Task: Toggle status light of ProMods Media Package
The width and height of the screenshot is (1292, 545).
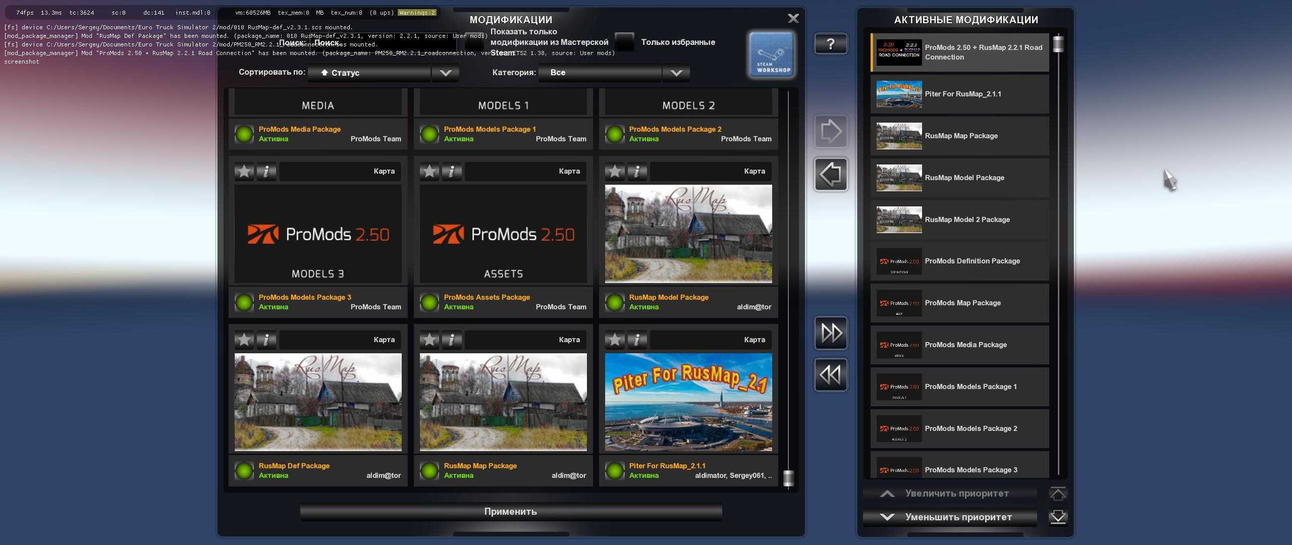Action: (244, 134)
